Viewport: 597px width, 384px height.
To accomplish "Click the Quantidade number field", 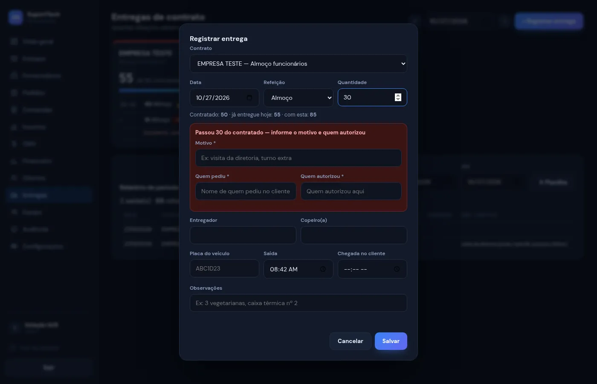I will point(372,97).
